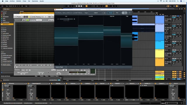187x105 pixels.
Task: Select the Sounds category in browser
Action: tap(5, 30)
